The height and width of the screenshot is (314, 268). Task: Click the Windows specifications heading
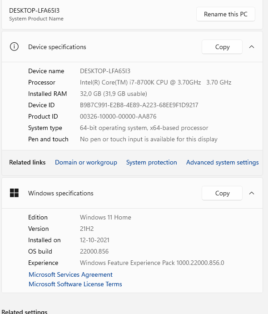point(61,193)
